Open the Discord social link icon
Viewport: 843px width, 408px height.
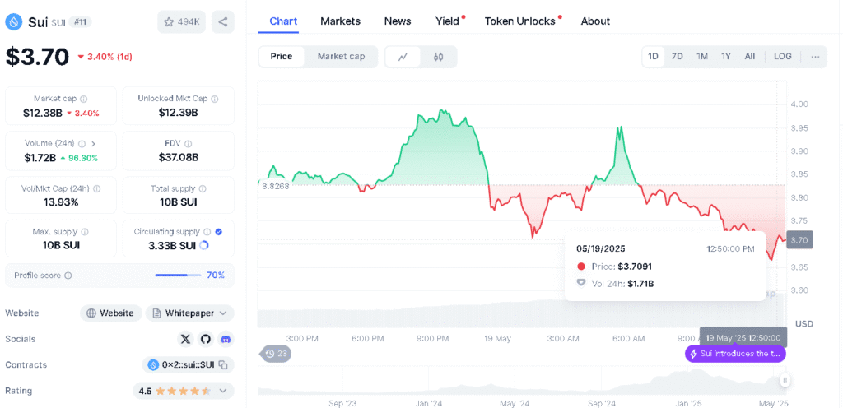(226, 339)
